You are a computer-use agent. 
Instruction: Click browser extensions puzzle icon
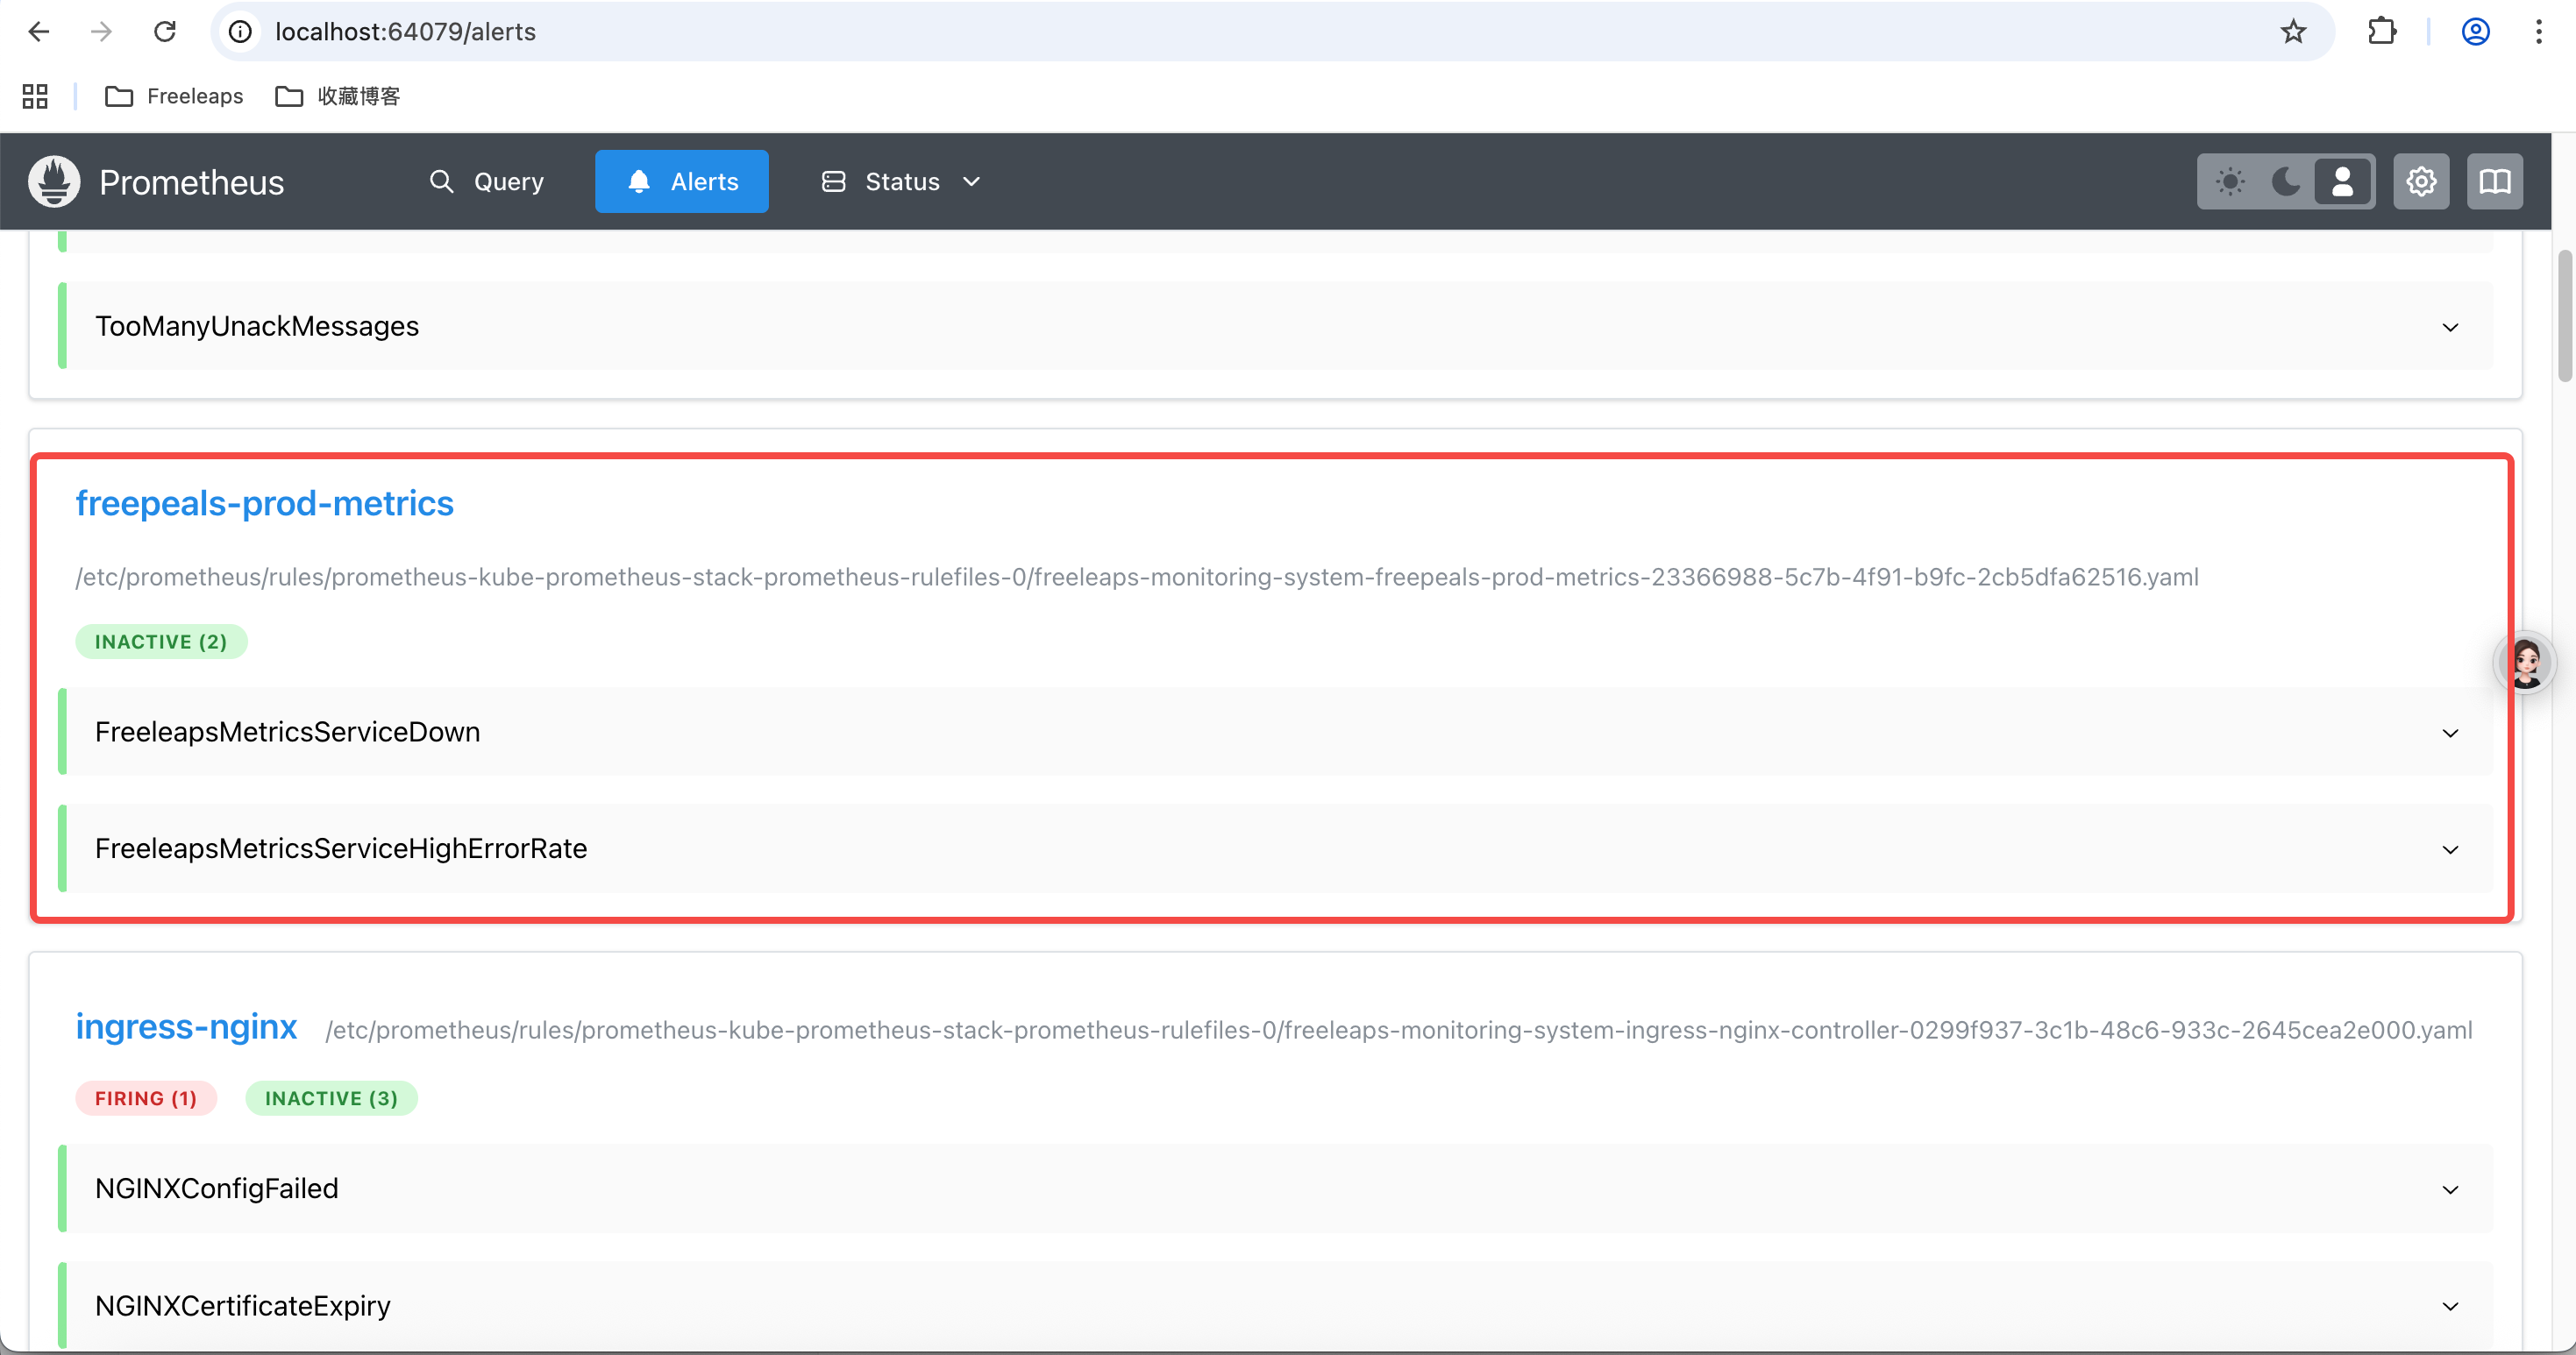coord(2382,32)
